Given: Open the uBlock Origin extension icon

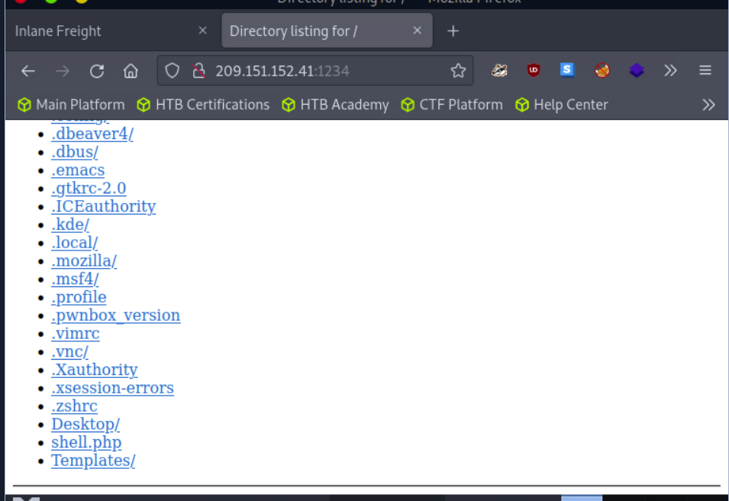Looking at the screenshot, I should coord(534,71).
